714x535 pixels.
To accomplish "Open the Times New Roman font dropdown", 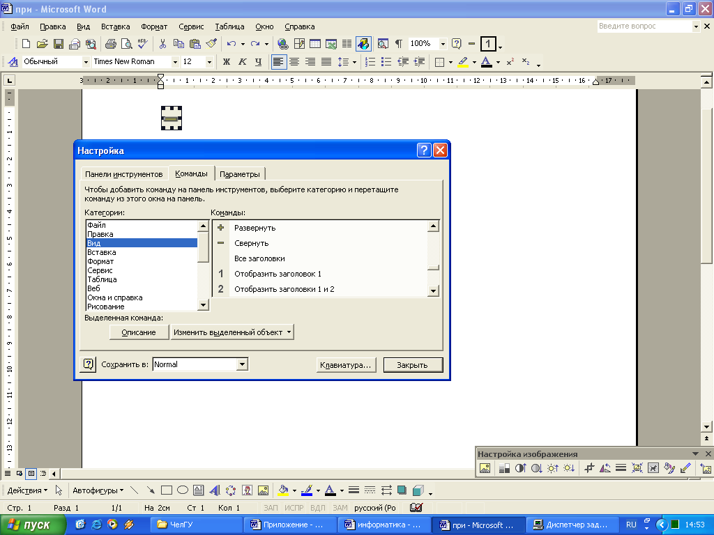I will (175, 62).
